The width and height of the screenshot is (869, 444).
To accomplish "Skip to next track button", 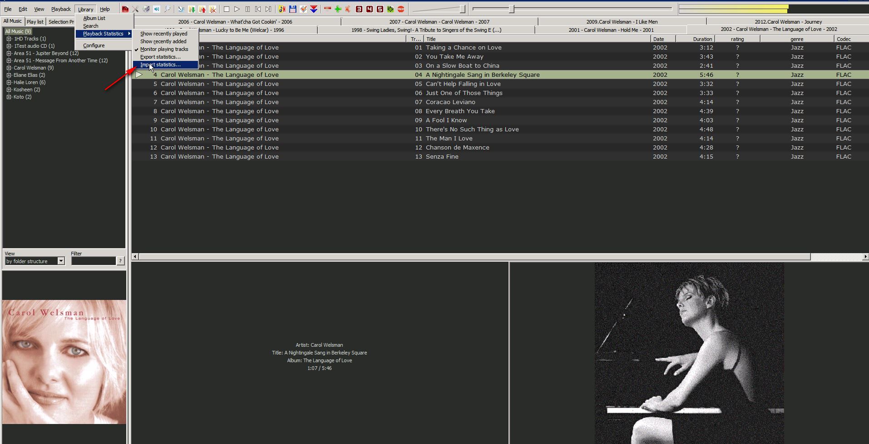I will [x=268, y=9].
